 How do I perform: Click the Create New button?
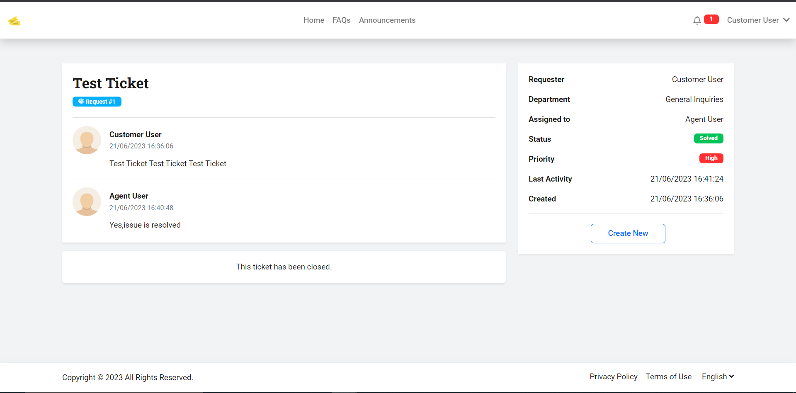tap(628, 233)
